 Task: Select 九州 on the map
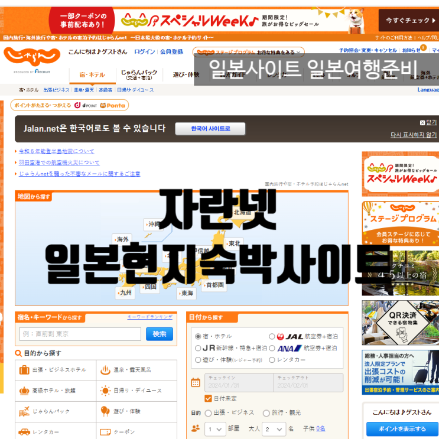tap(125, 293)
